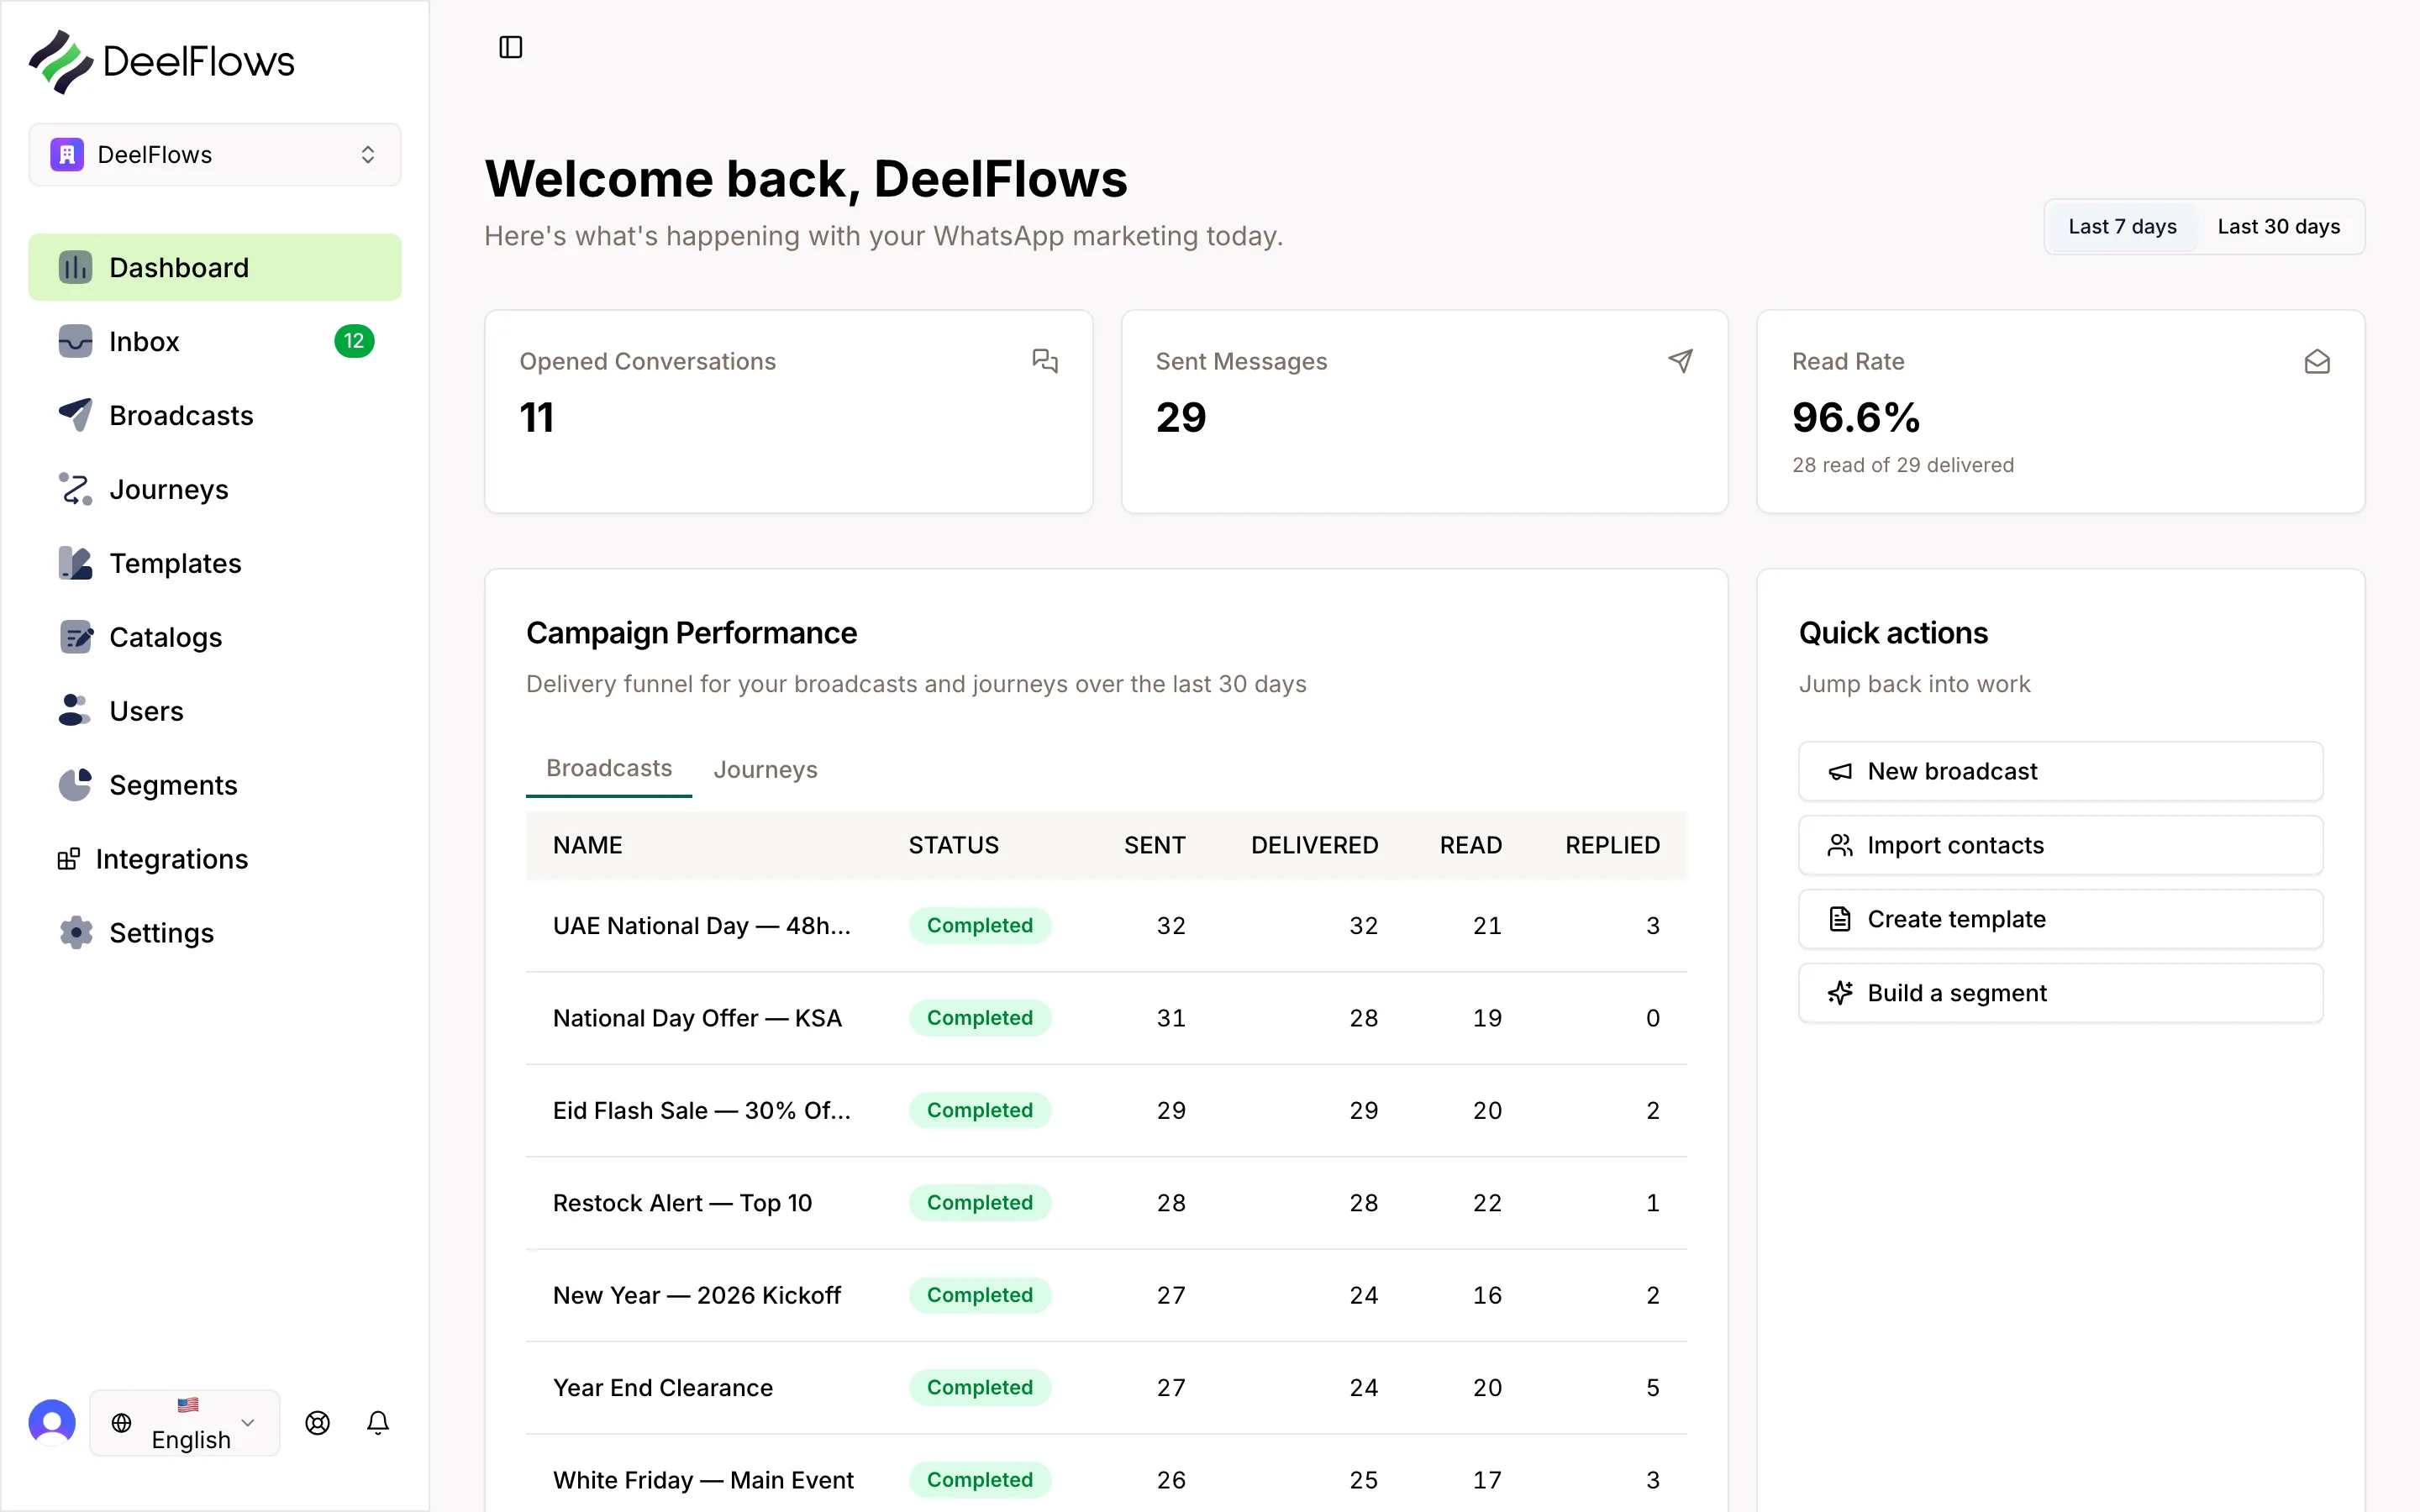
Task: Open Segments page
Action: click(x=215, y=785)
